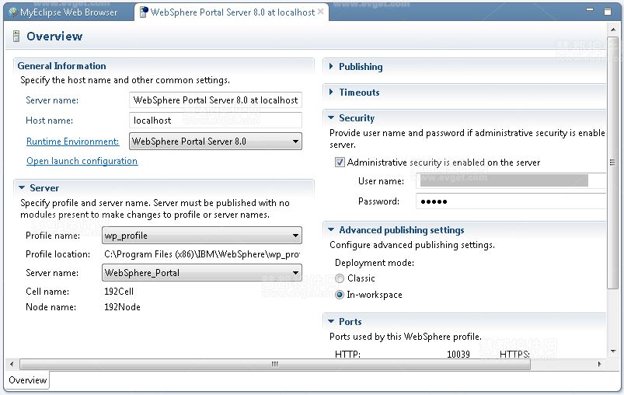Switch to MyEclipse Web Browser tab
Viewport: 624px width, 395px height.
pyautogui.click(x=68, y=12)
